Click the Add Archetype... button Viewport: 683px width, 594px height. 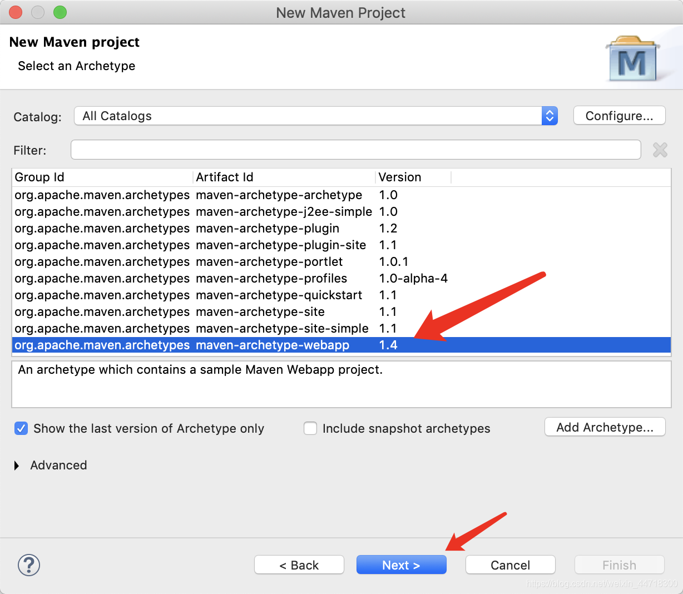point(605,427)
